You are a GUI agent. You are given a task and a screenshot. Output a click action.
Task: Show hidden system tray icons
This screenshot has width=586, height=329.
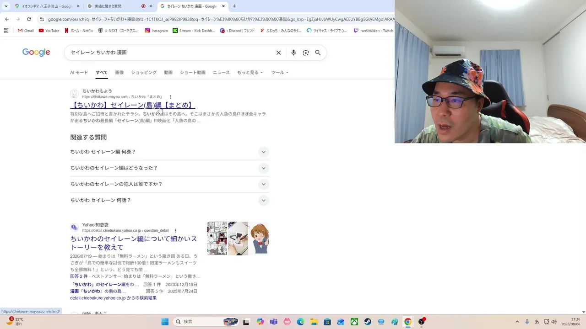pos(517,322)
